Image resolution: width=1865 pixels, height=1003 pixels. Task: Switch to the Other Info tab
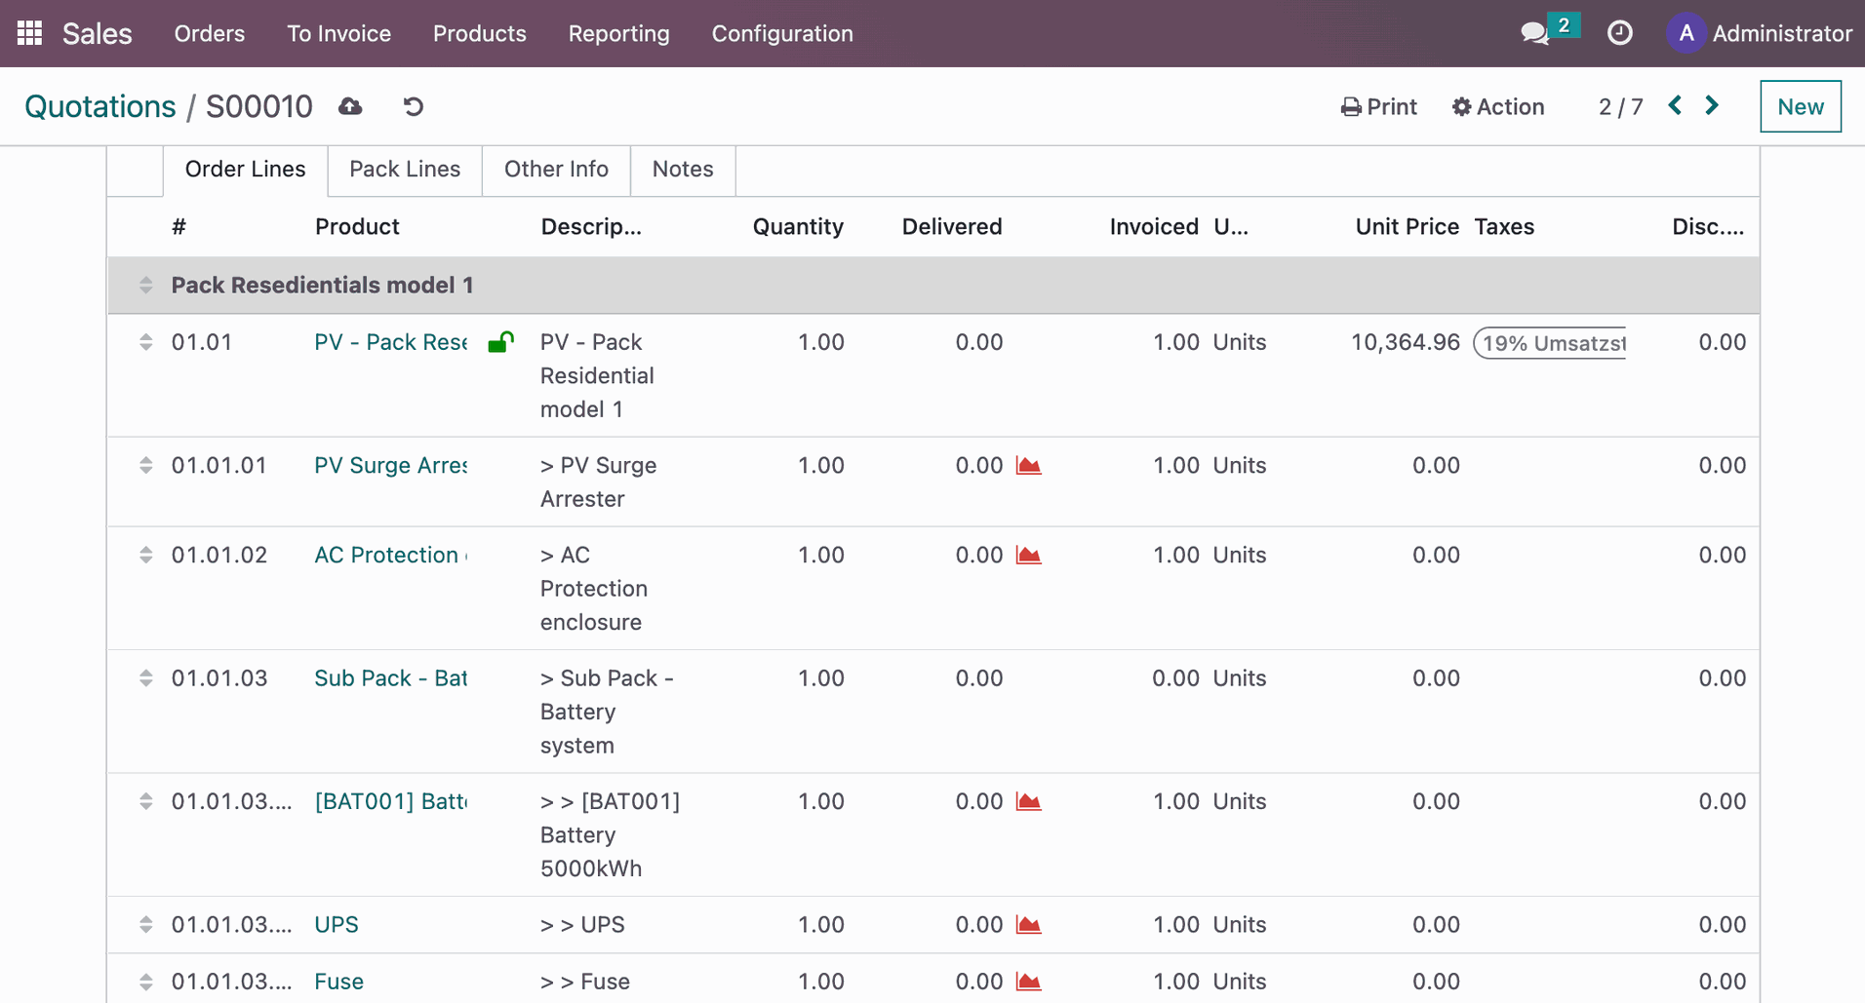[556, 170]
